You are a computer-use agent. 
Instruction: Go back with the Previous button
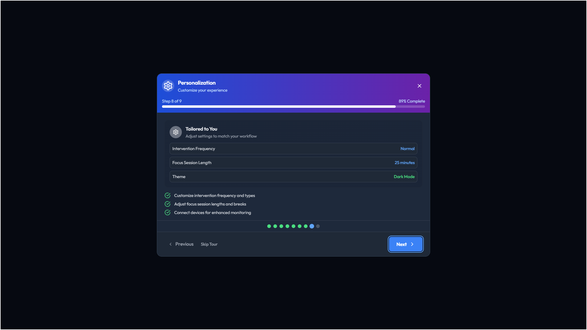(x=184, y=244)
